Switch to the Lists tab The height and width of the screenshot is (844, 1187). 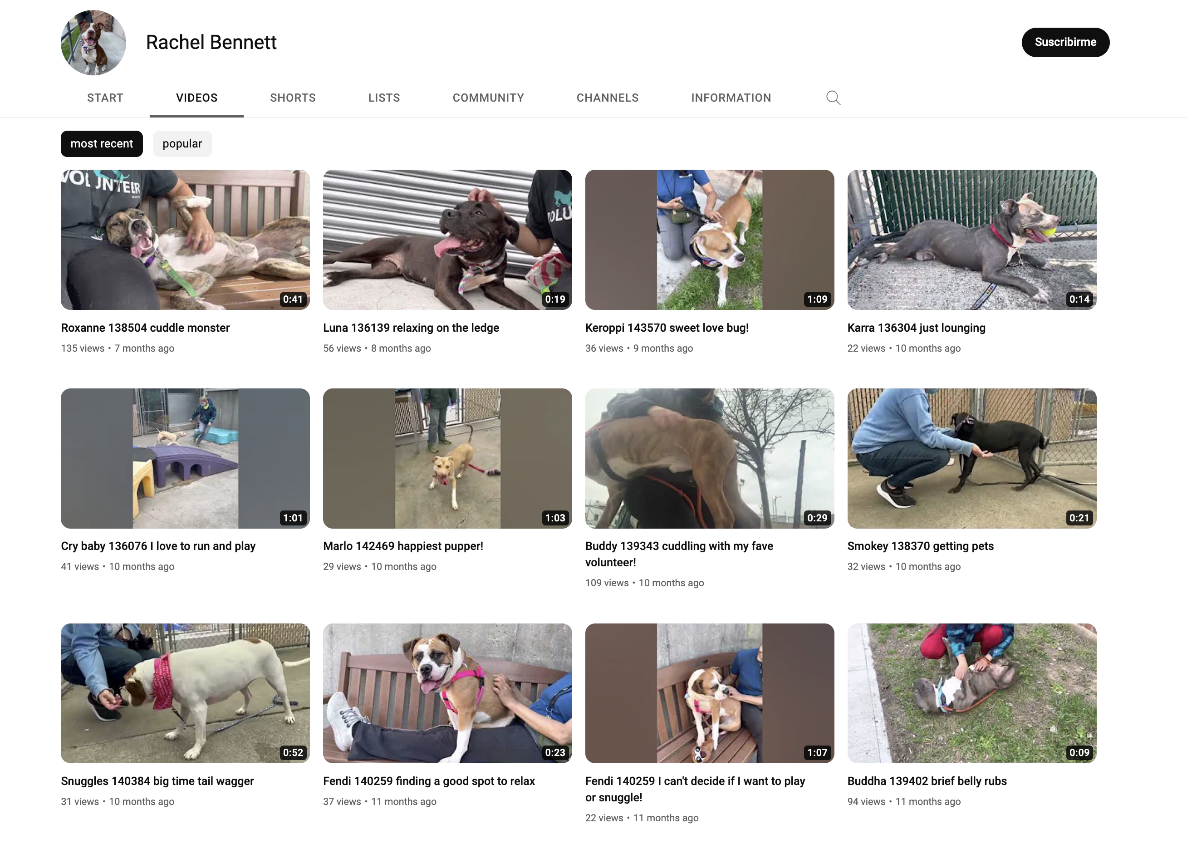[384, 98]
